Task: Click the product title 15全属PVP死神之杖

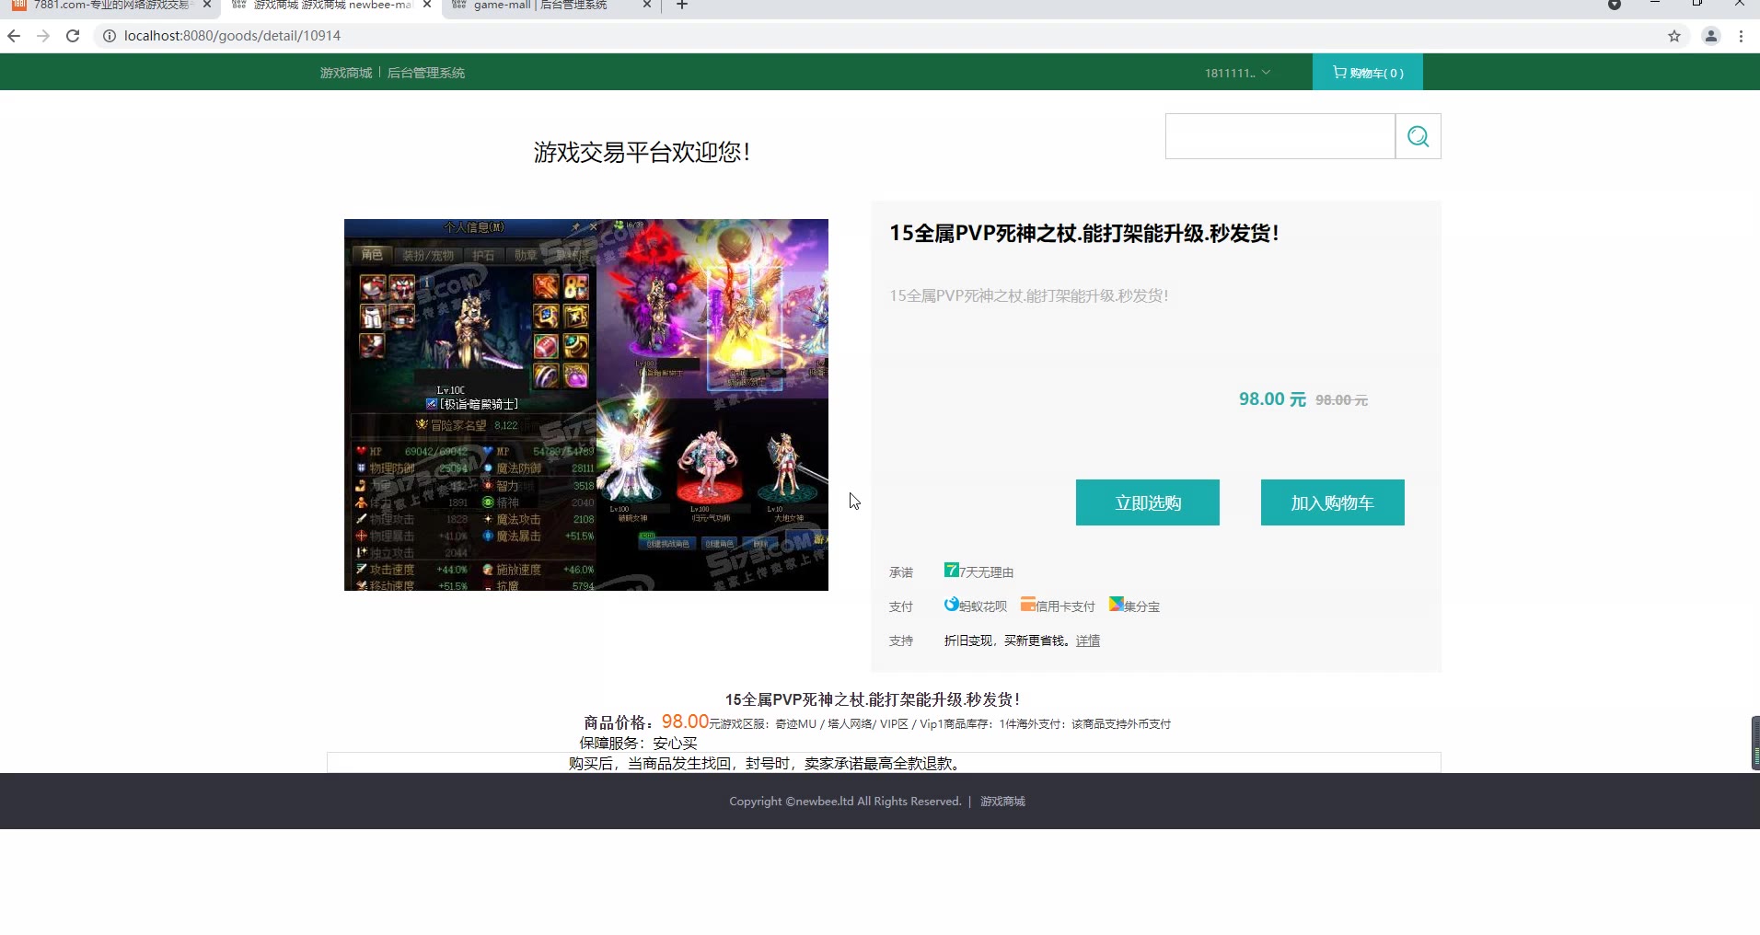Action: click(x=1084, y=234)
